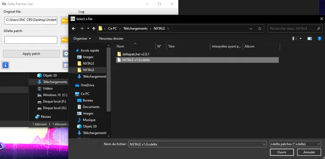The image size is (325, 159).
Task: Open Disque local (F:) drive
Action: pyautogui.click(x=52, y=101)
